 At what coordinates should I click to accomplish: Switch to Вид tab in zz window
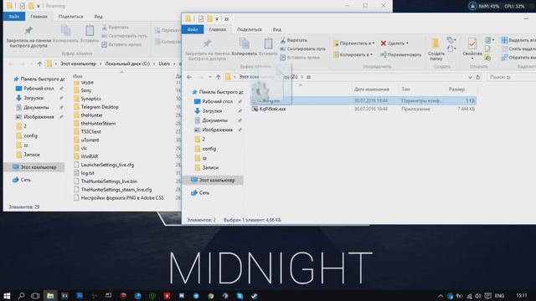[x=277, y=30]
